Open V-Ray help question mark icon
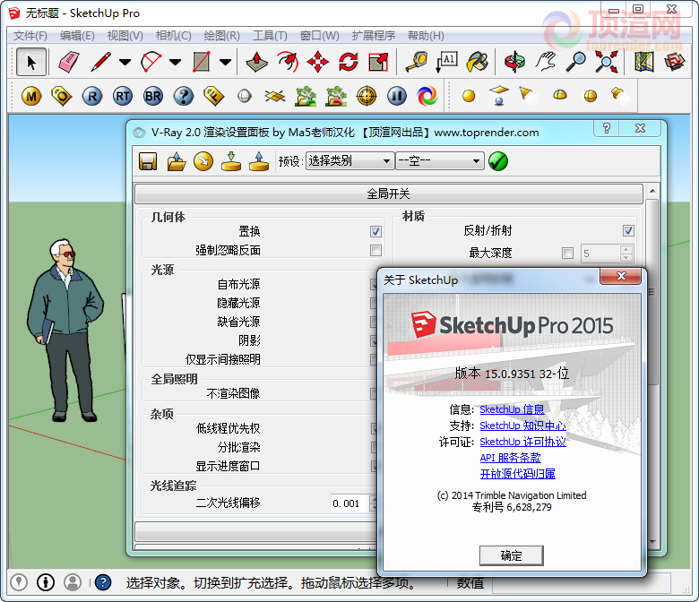Image resolution: width=699 pixels, height=602 pixels. (184, 96)
